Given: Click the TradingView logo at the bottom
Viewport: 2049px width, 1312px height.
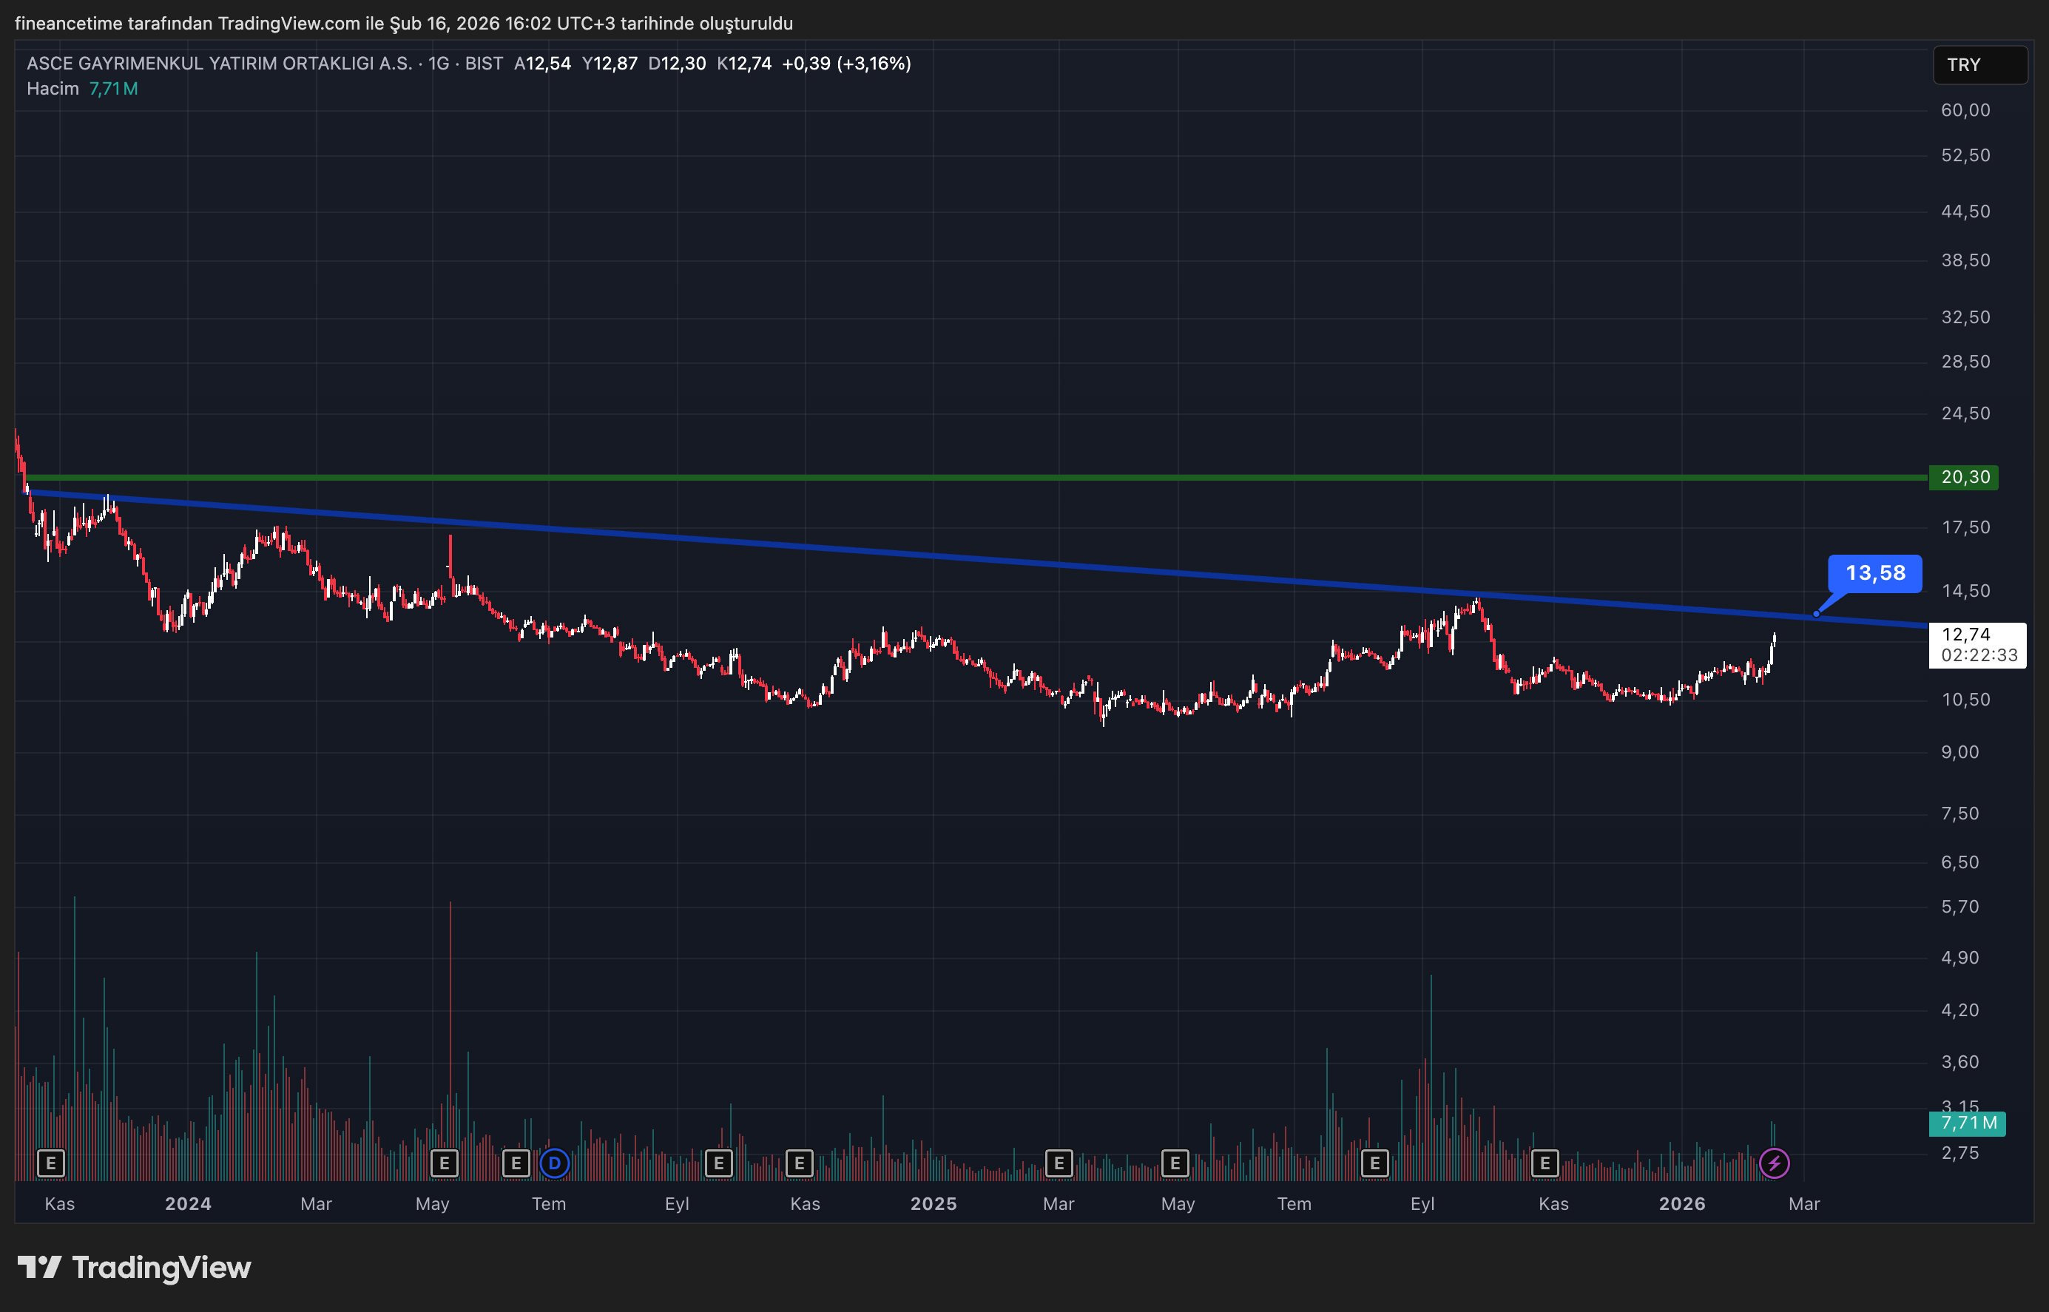Looking at the screenshot, I should (135, 1268).
